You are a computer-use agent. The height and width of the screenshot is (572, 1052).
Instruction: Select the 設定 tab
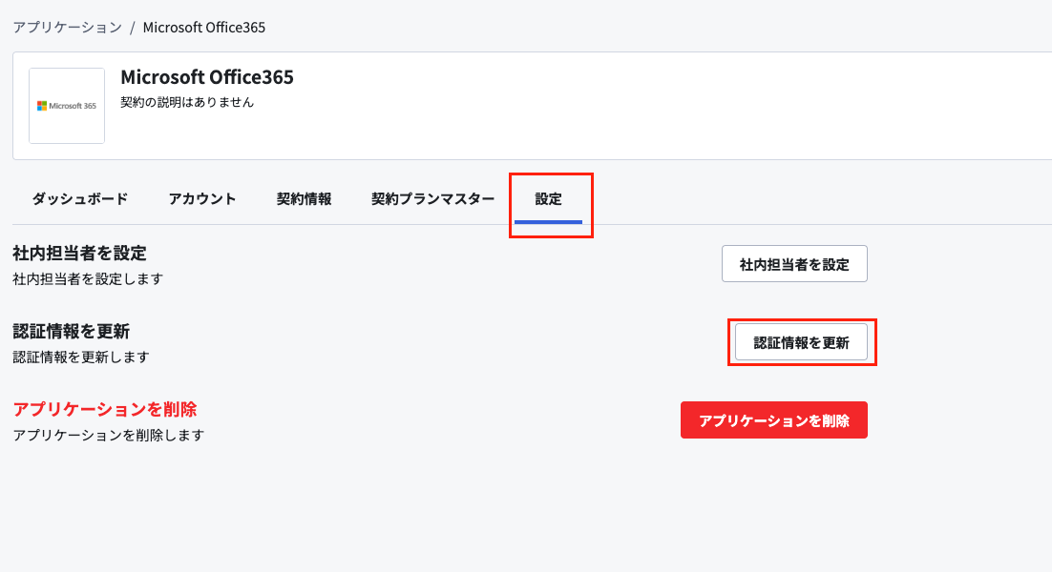click(548, 199)
